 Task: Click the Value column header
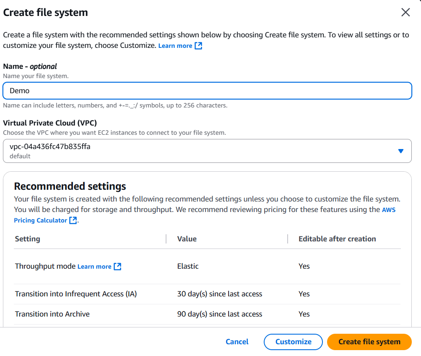(187, 239)
